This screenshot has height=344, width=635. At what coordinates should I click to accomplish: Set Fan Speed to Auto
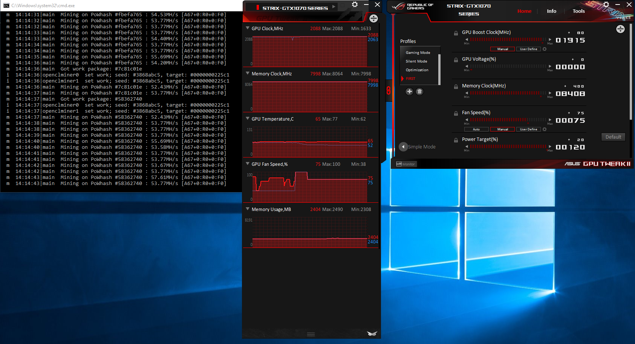476,129
